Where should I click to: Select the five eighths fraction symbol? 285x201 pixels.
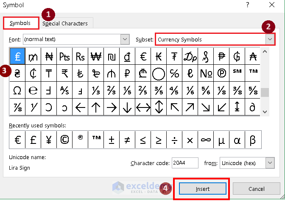coord(253,90)
